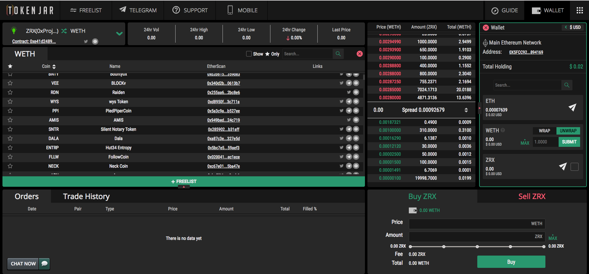Select the Buy ZRX tab
589x274 pixels.
tap(422, 196)
